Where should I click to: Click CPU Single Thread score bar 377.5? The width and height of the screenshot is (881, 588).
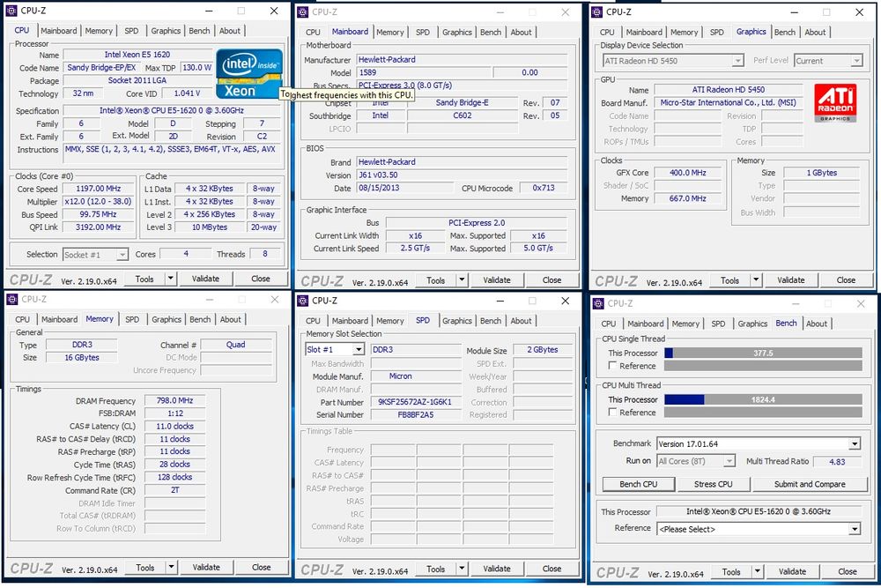point(763,353)
